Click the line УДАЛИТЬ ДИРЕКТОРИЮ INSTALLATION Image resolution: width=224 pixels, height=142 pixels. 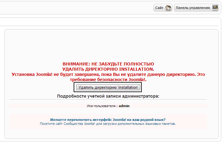point(108,69)
